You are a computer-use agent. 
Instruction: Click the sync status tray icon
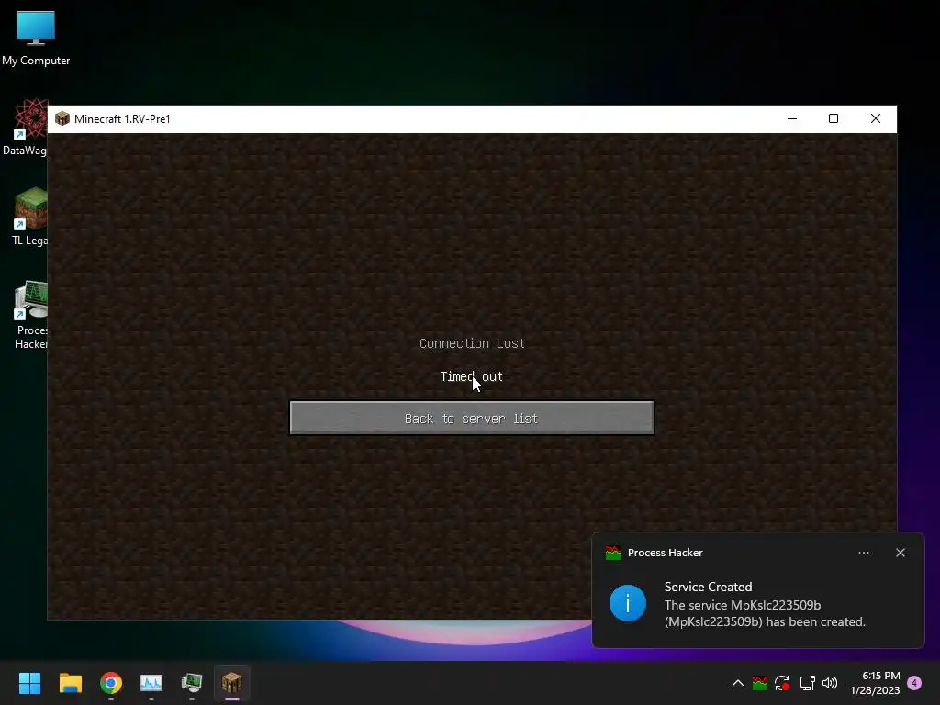782,683
